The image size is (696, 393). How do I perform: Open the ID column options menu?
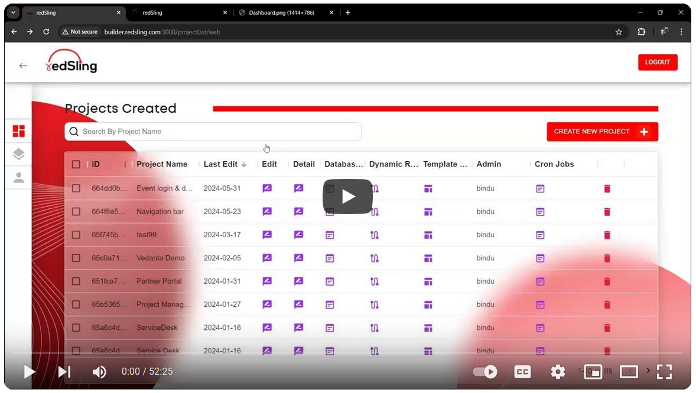(125, 165)
